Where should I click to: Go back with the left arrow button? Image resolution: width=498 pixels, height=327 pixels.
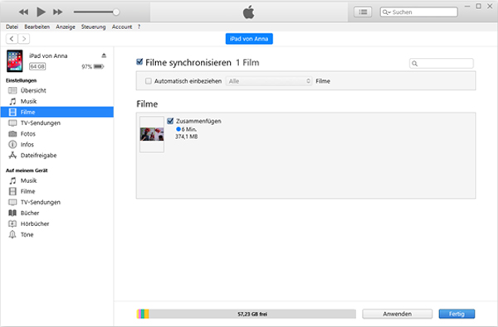pos(12,39)
